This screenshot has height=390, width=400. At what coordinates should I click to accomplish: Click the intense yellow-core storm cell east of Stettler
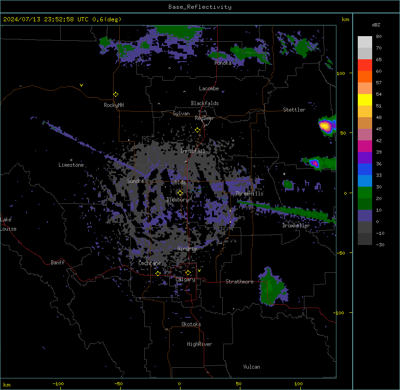(x=326, y=126)
